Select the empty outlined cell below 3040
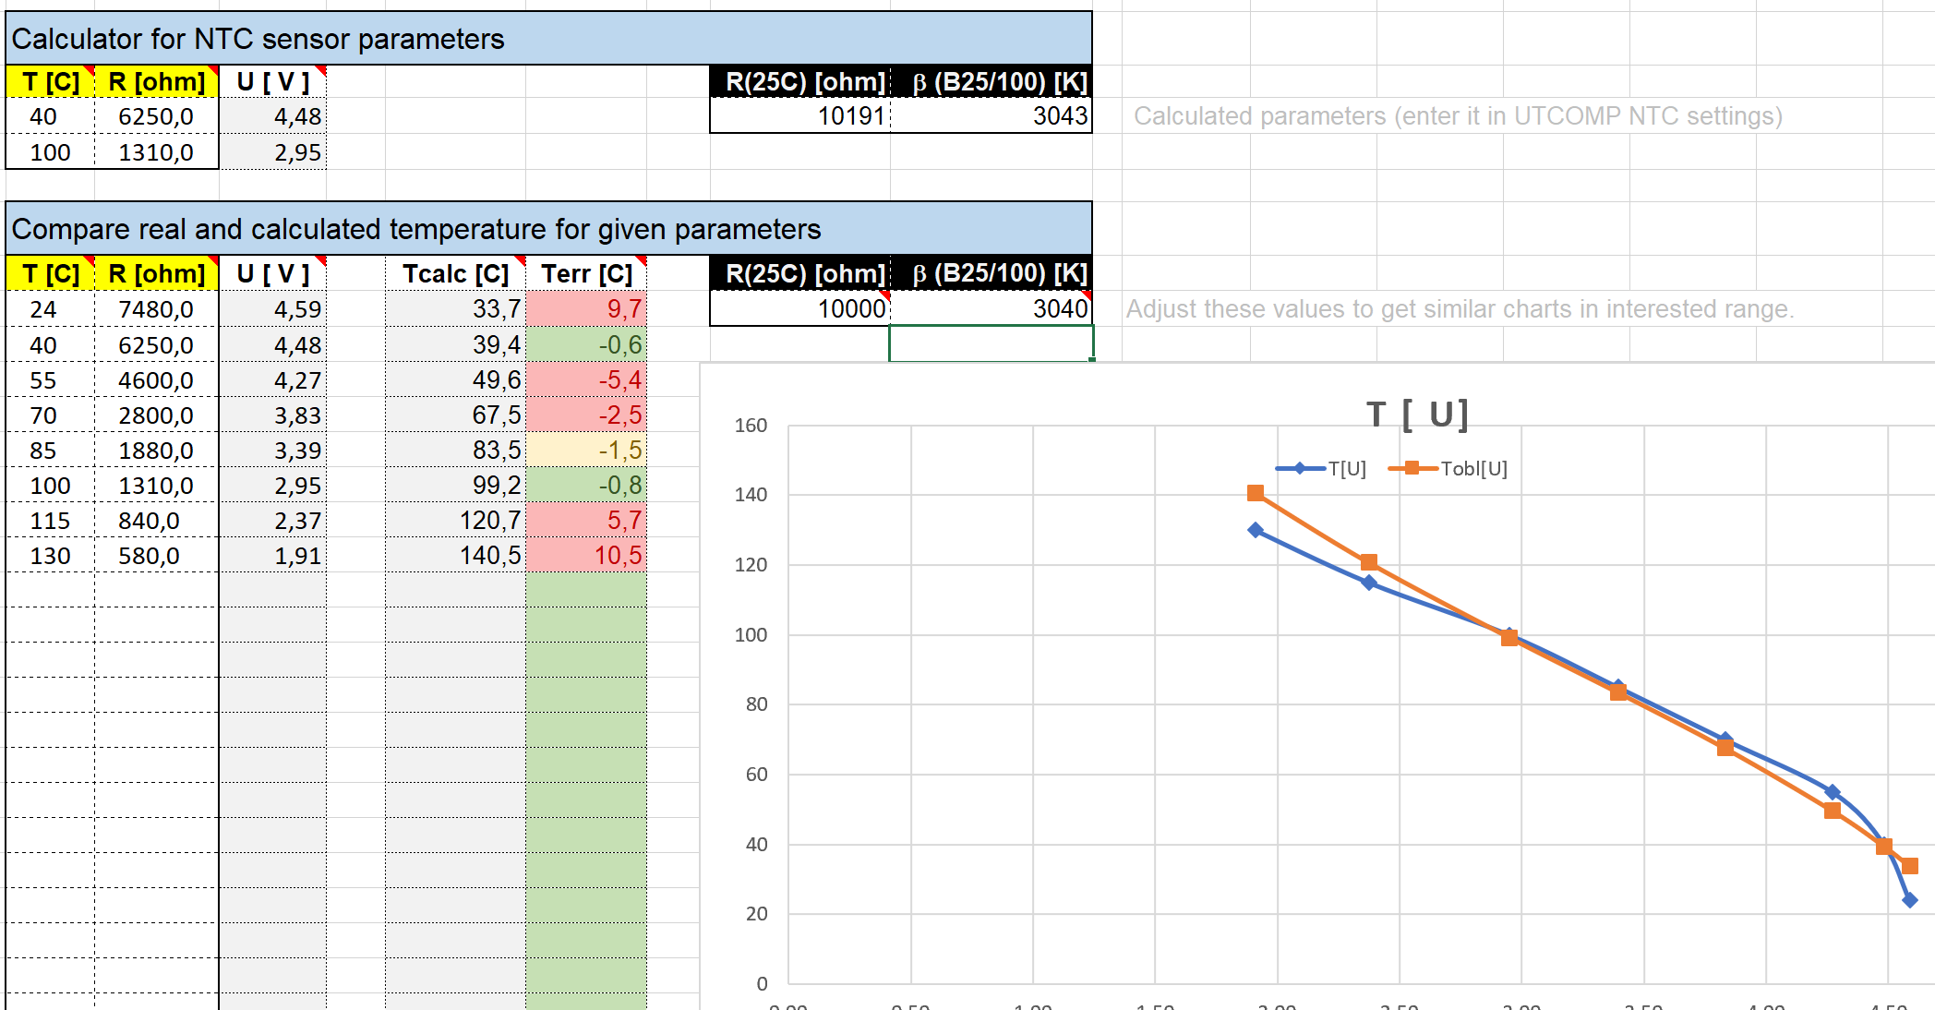The image size is (1935, 1010). [991, 343]
